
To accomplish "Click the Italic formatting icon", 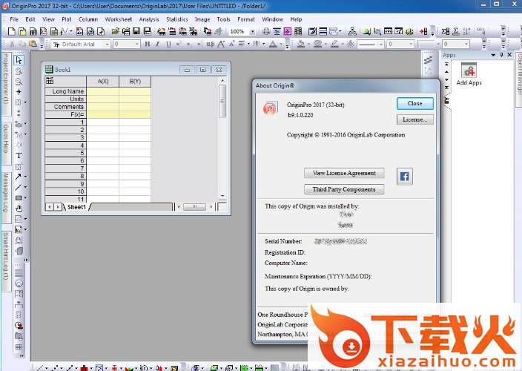I will tap(157, 45).
